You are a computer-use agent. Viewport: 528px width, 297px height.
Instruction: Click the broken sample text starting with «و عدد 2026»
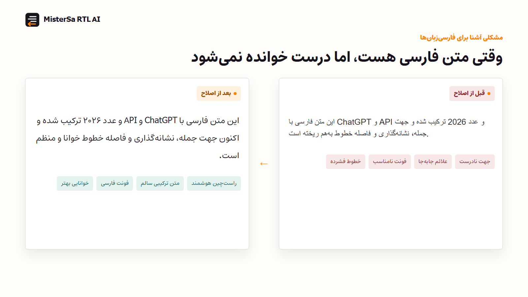pyautogui.click(x=387, y=127)
